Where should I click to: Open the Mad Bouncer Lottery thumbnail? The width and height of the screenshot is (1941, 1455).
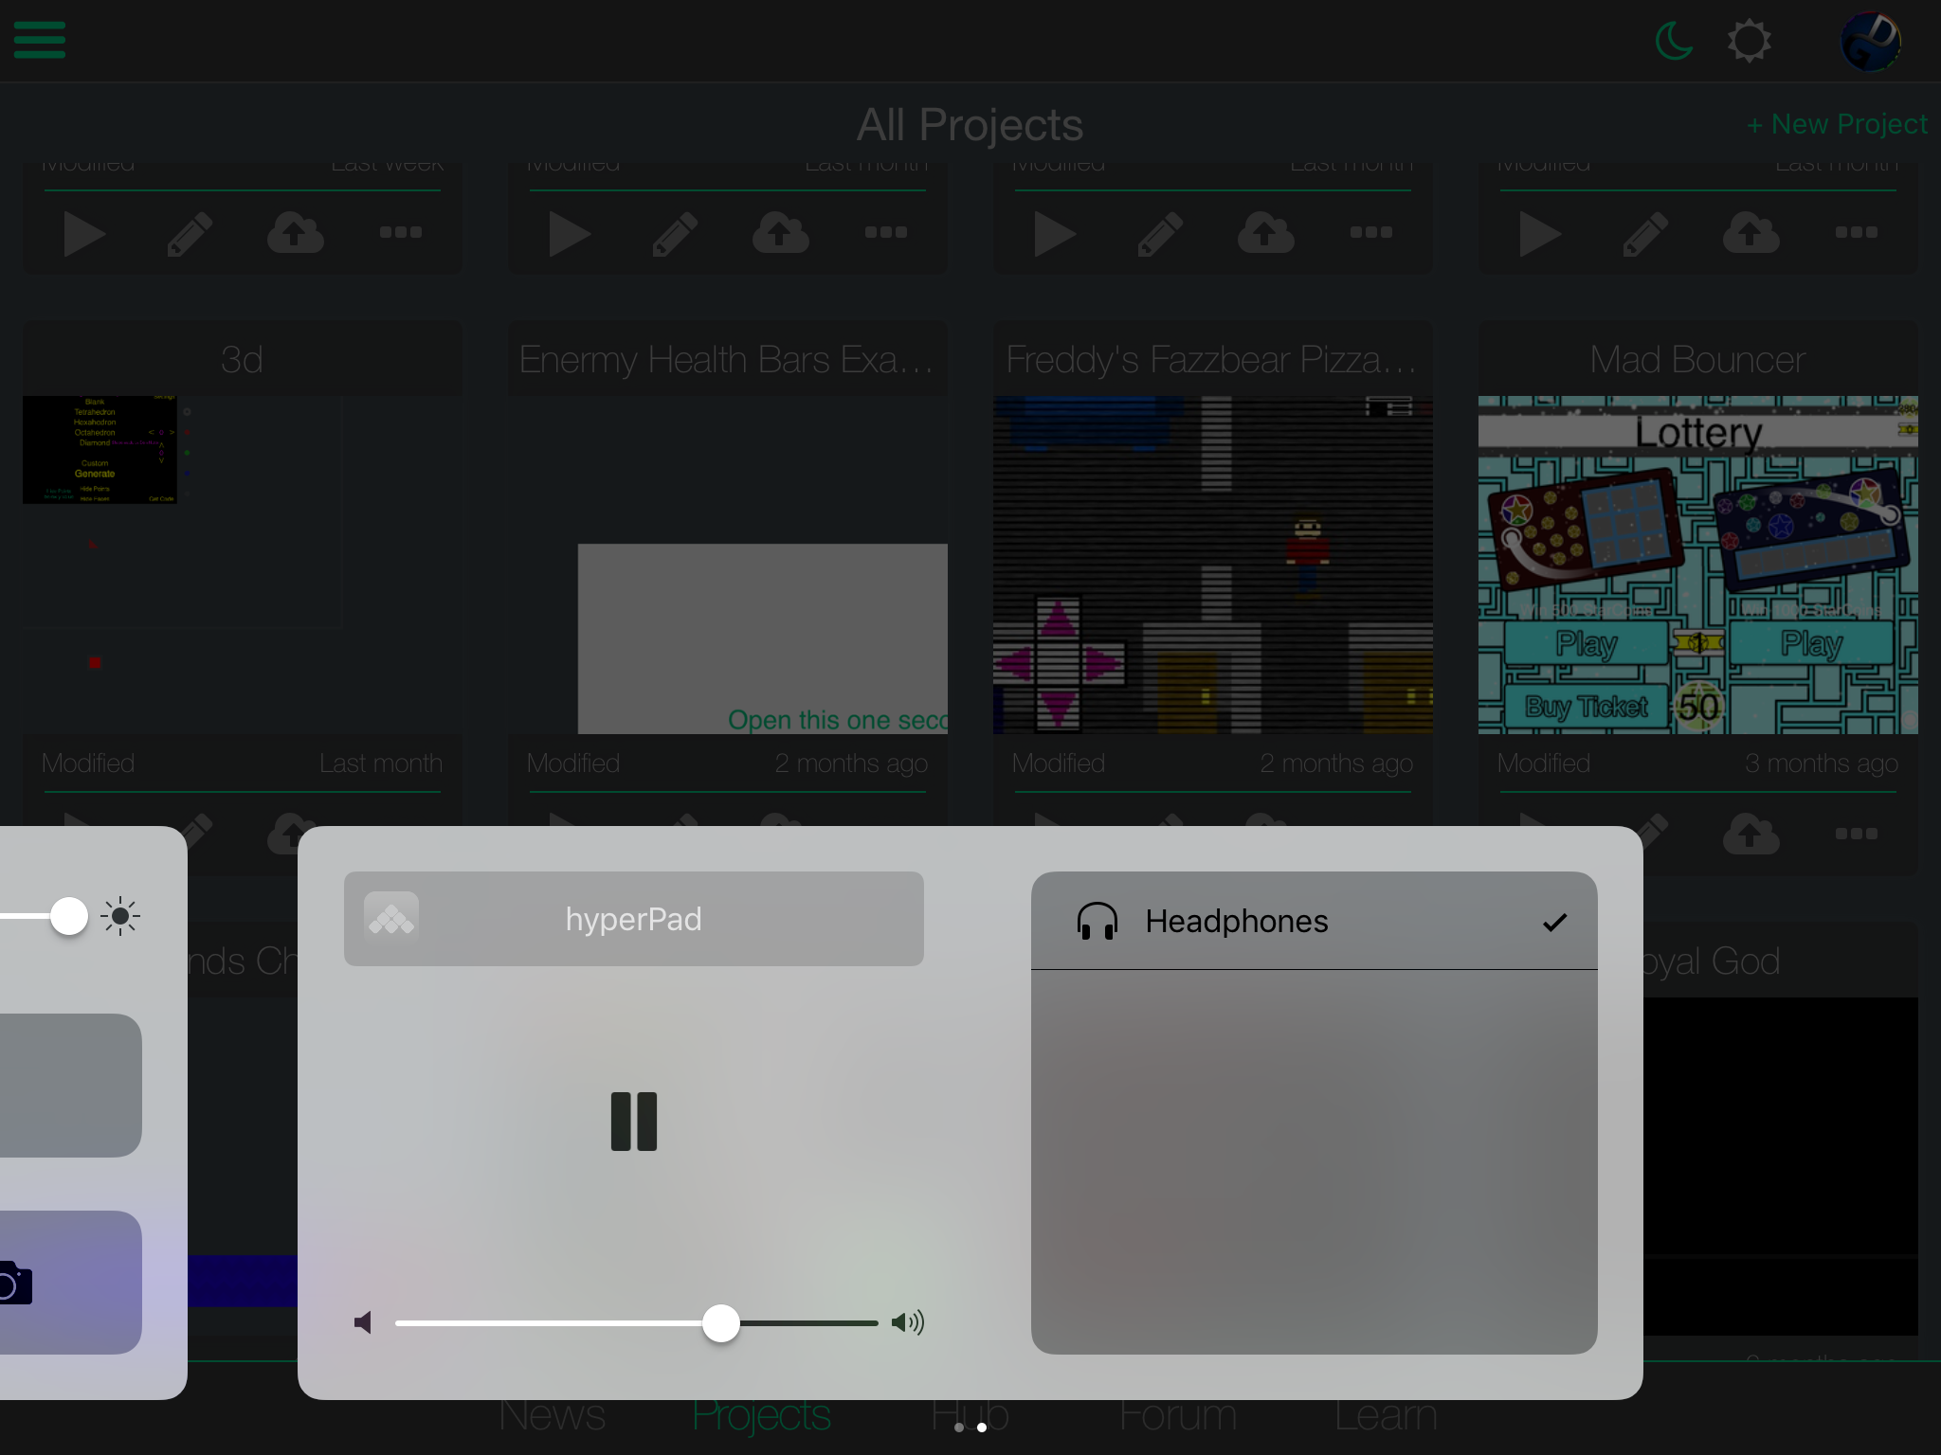[x=1697, y=565]
